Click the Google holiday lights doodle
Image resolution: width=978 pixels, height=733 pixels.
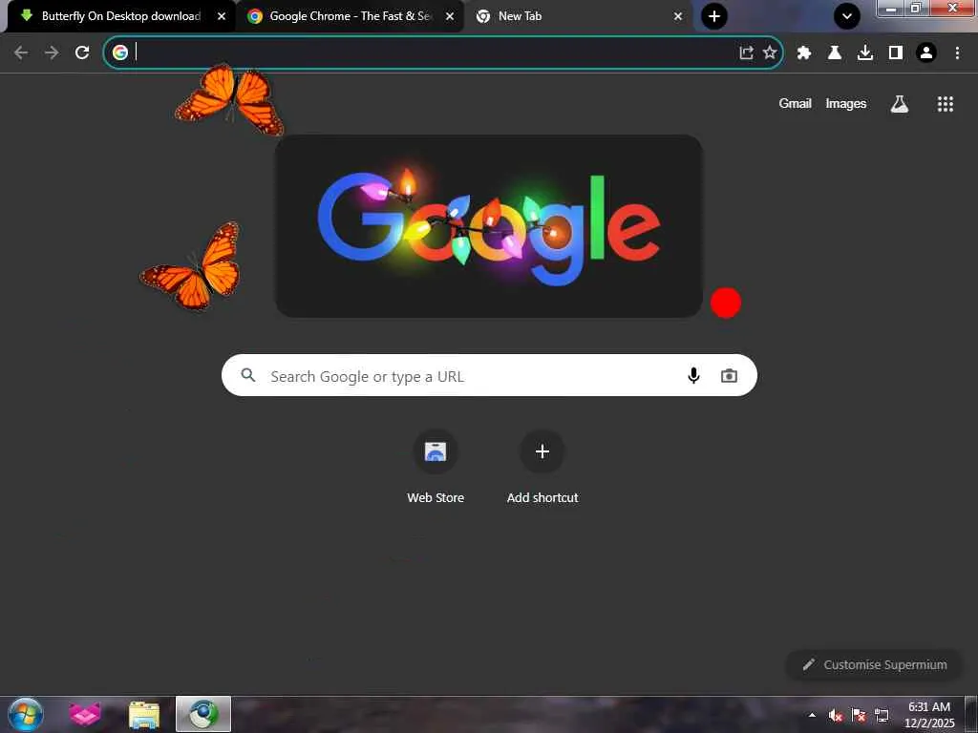(x=489, y=226)
